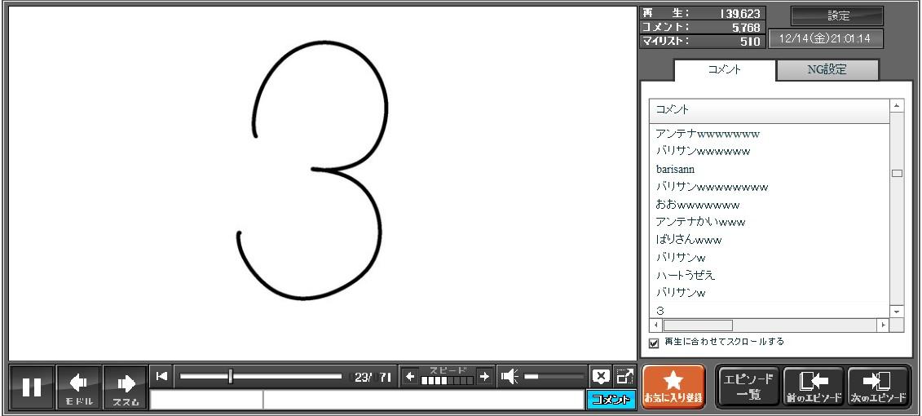
Task: Click the モドル rewind arrow button
Action: pyautogui.click(x=79, y=387)
